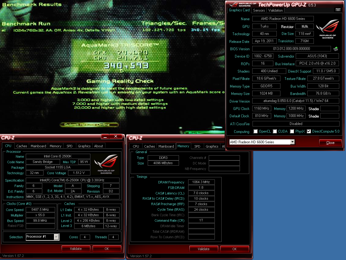Click the ATI CrossFire Disabled field
Viewport: 346px width, 260px height.
[296, 124]
